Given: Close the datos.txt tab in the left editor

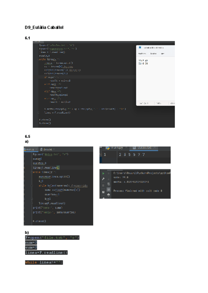Looking at the screenshot, I should (x=54, y=149).
